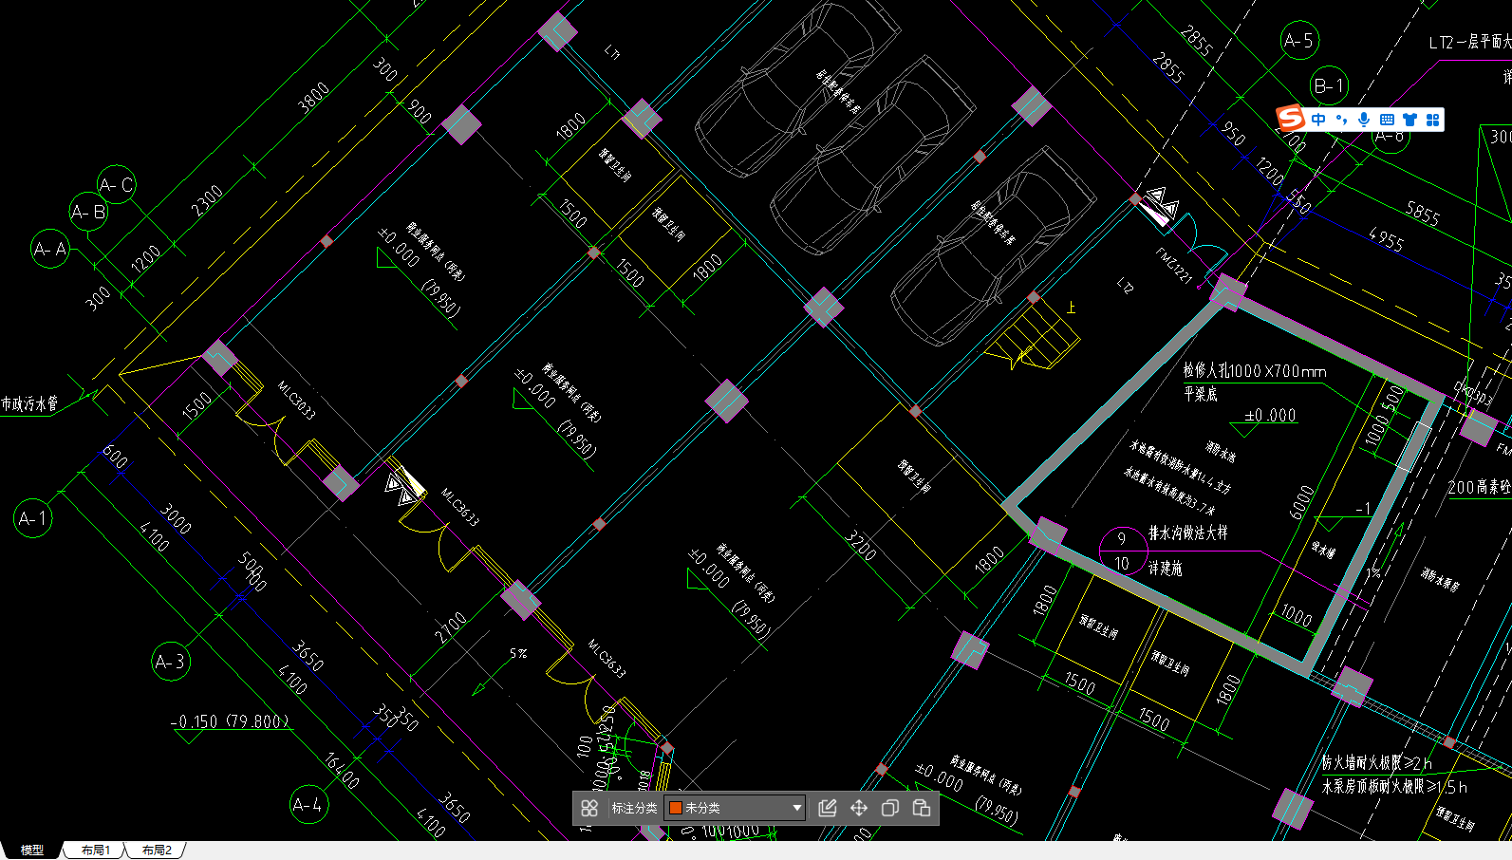This screenshot has width=1512, height=860.
Task: Click the 6000 dimension text
Action: coord(1301,501)
